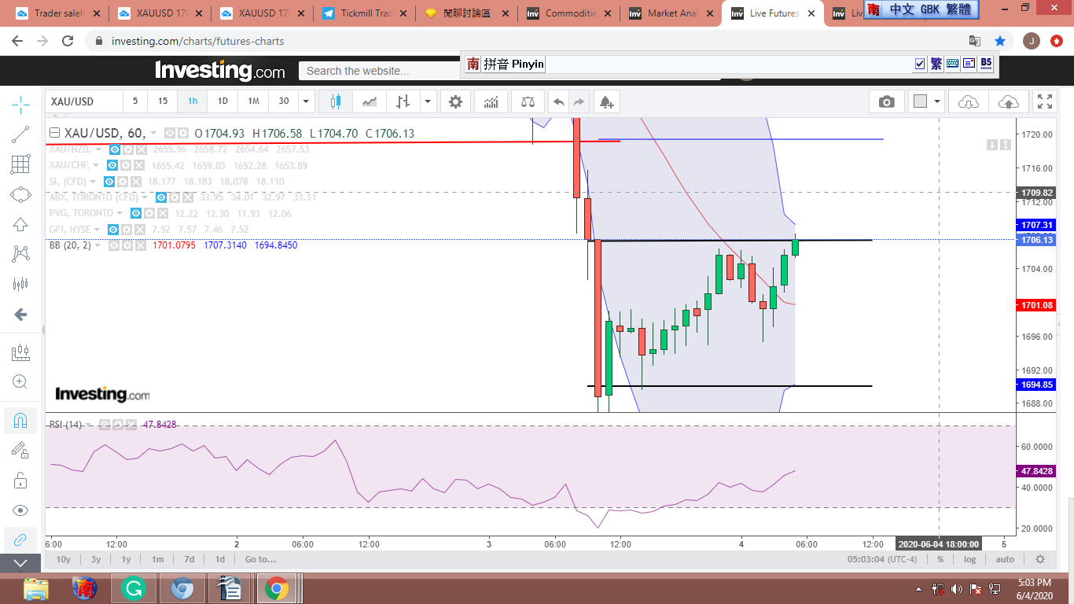
Task: Click the compare symbols scales icon
Action: tap(527, 101)
